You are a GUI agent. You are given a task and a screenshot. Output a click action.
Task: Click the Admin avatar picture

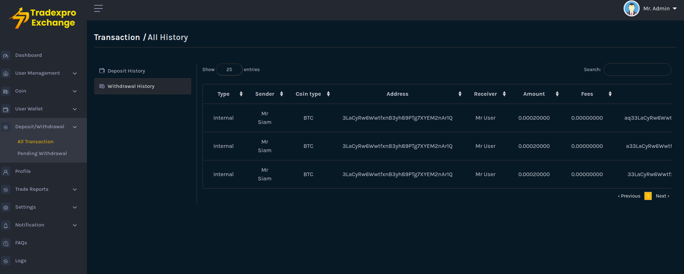pyautogui.click(x=631, y=9)
